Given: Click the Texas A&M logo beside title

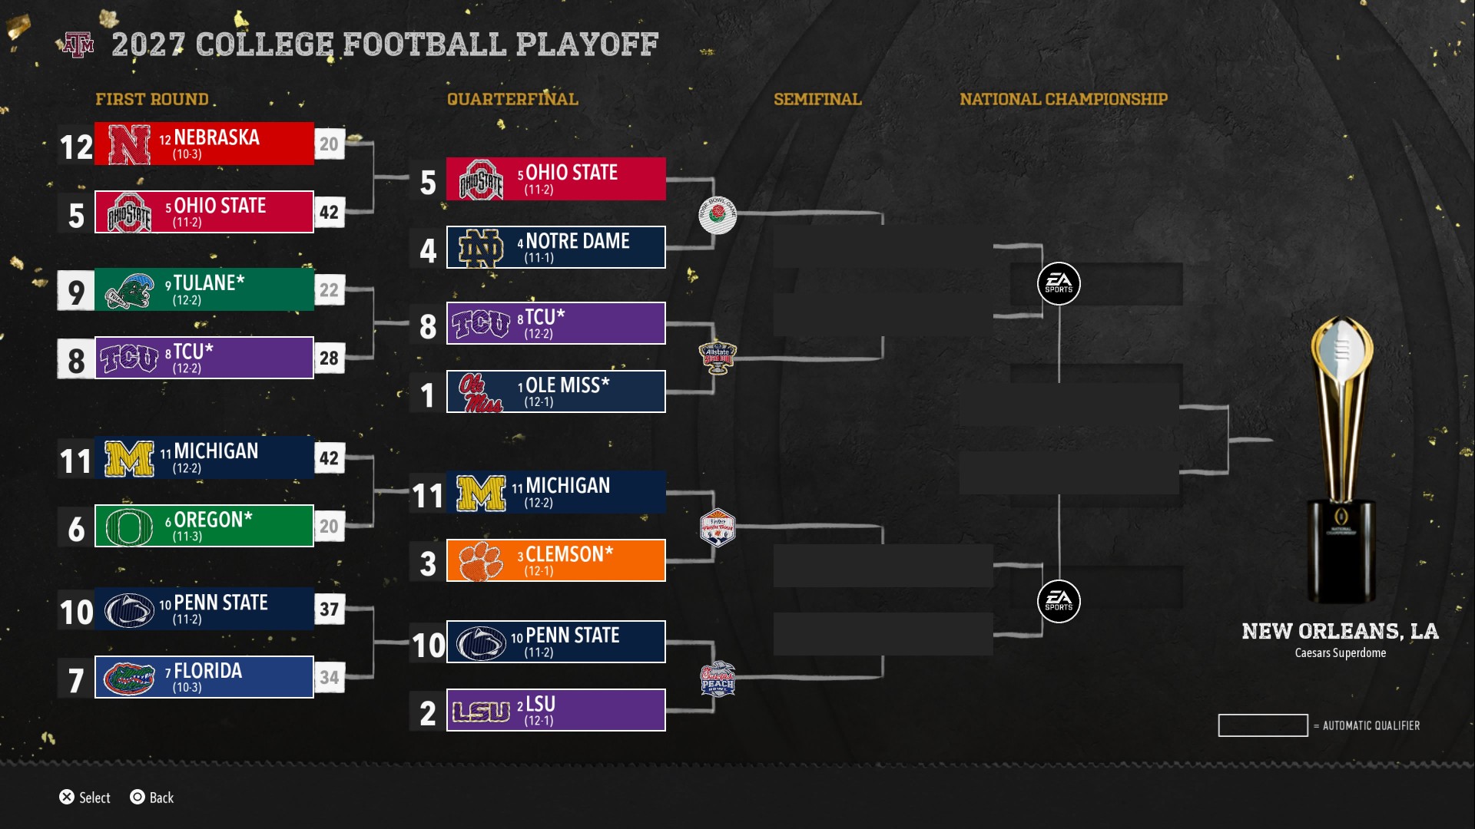Looking at the screenshot, I should [x=78, y=45].
